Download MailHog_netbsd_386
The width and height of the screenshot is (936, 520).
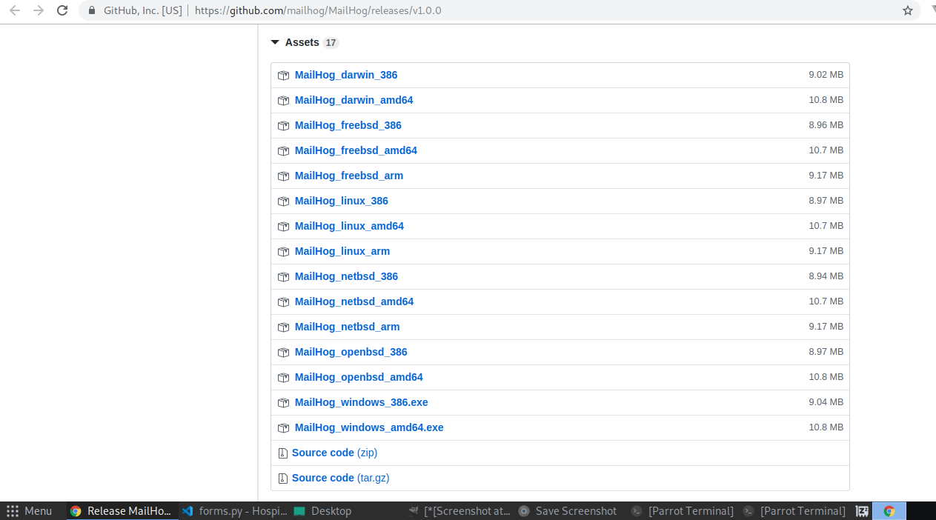point(346,276)
